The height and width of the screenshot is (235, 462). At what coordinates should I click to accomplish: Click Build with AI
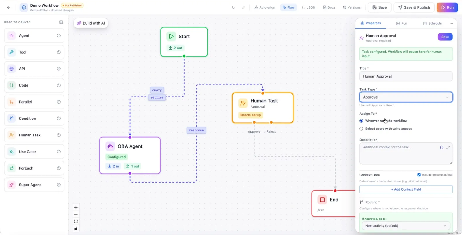(91, 23)
